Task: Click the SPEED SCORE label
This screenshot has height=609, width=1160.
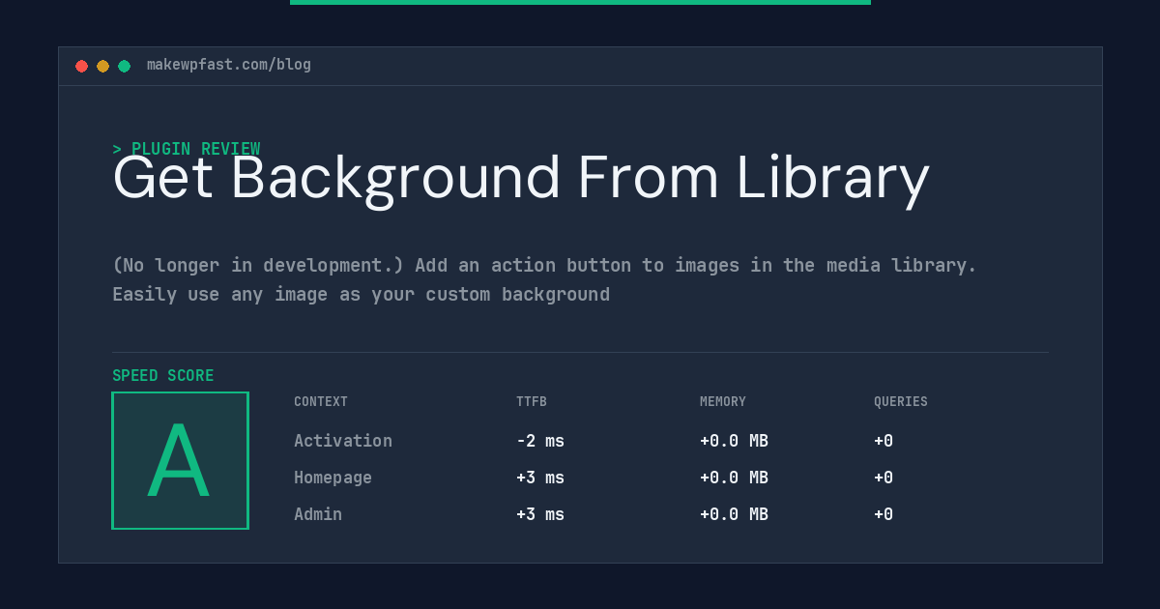Action: [163, 375]
